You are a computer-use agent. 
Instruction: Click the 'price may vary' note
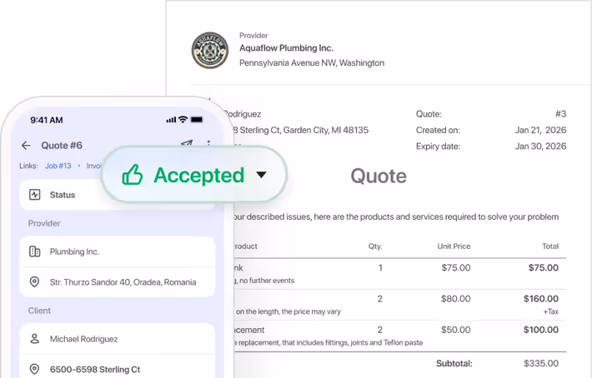point(288,311)
